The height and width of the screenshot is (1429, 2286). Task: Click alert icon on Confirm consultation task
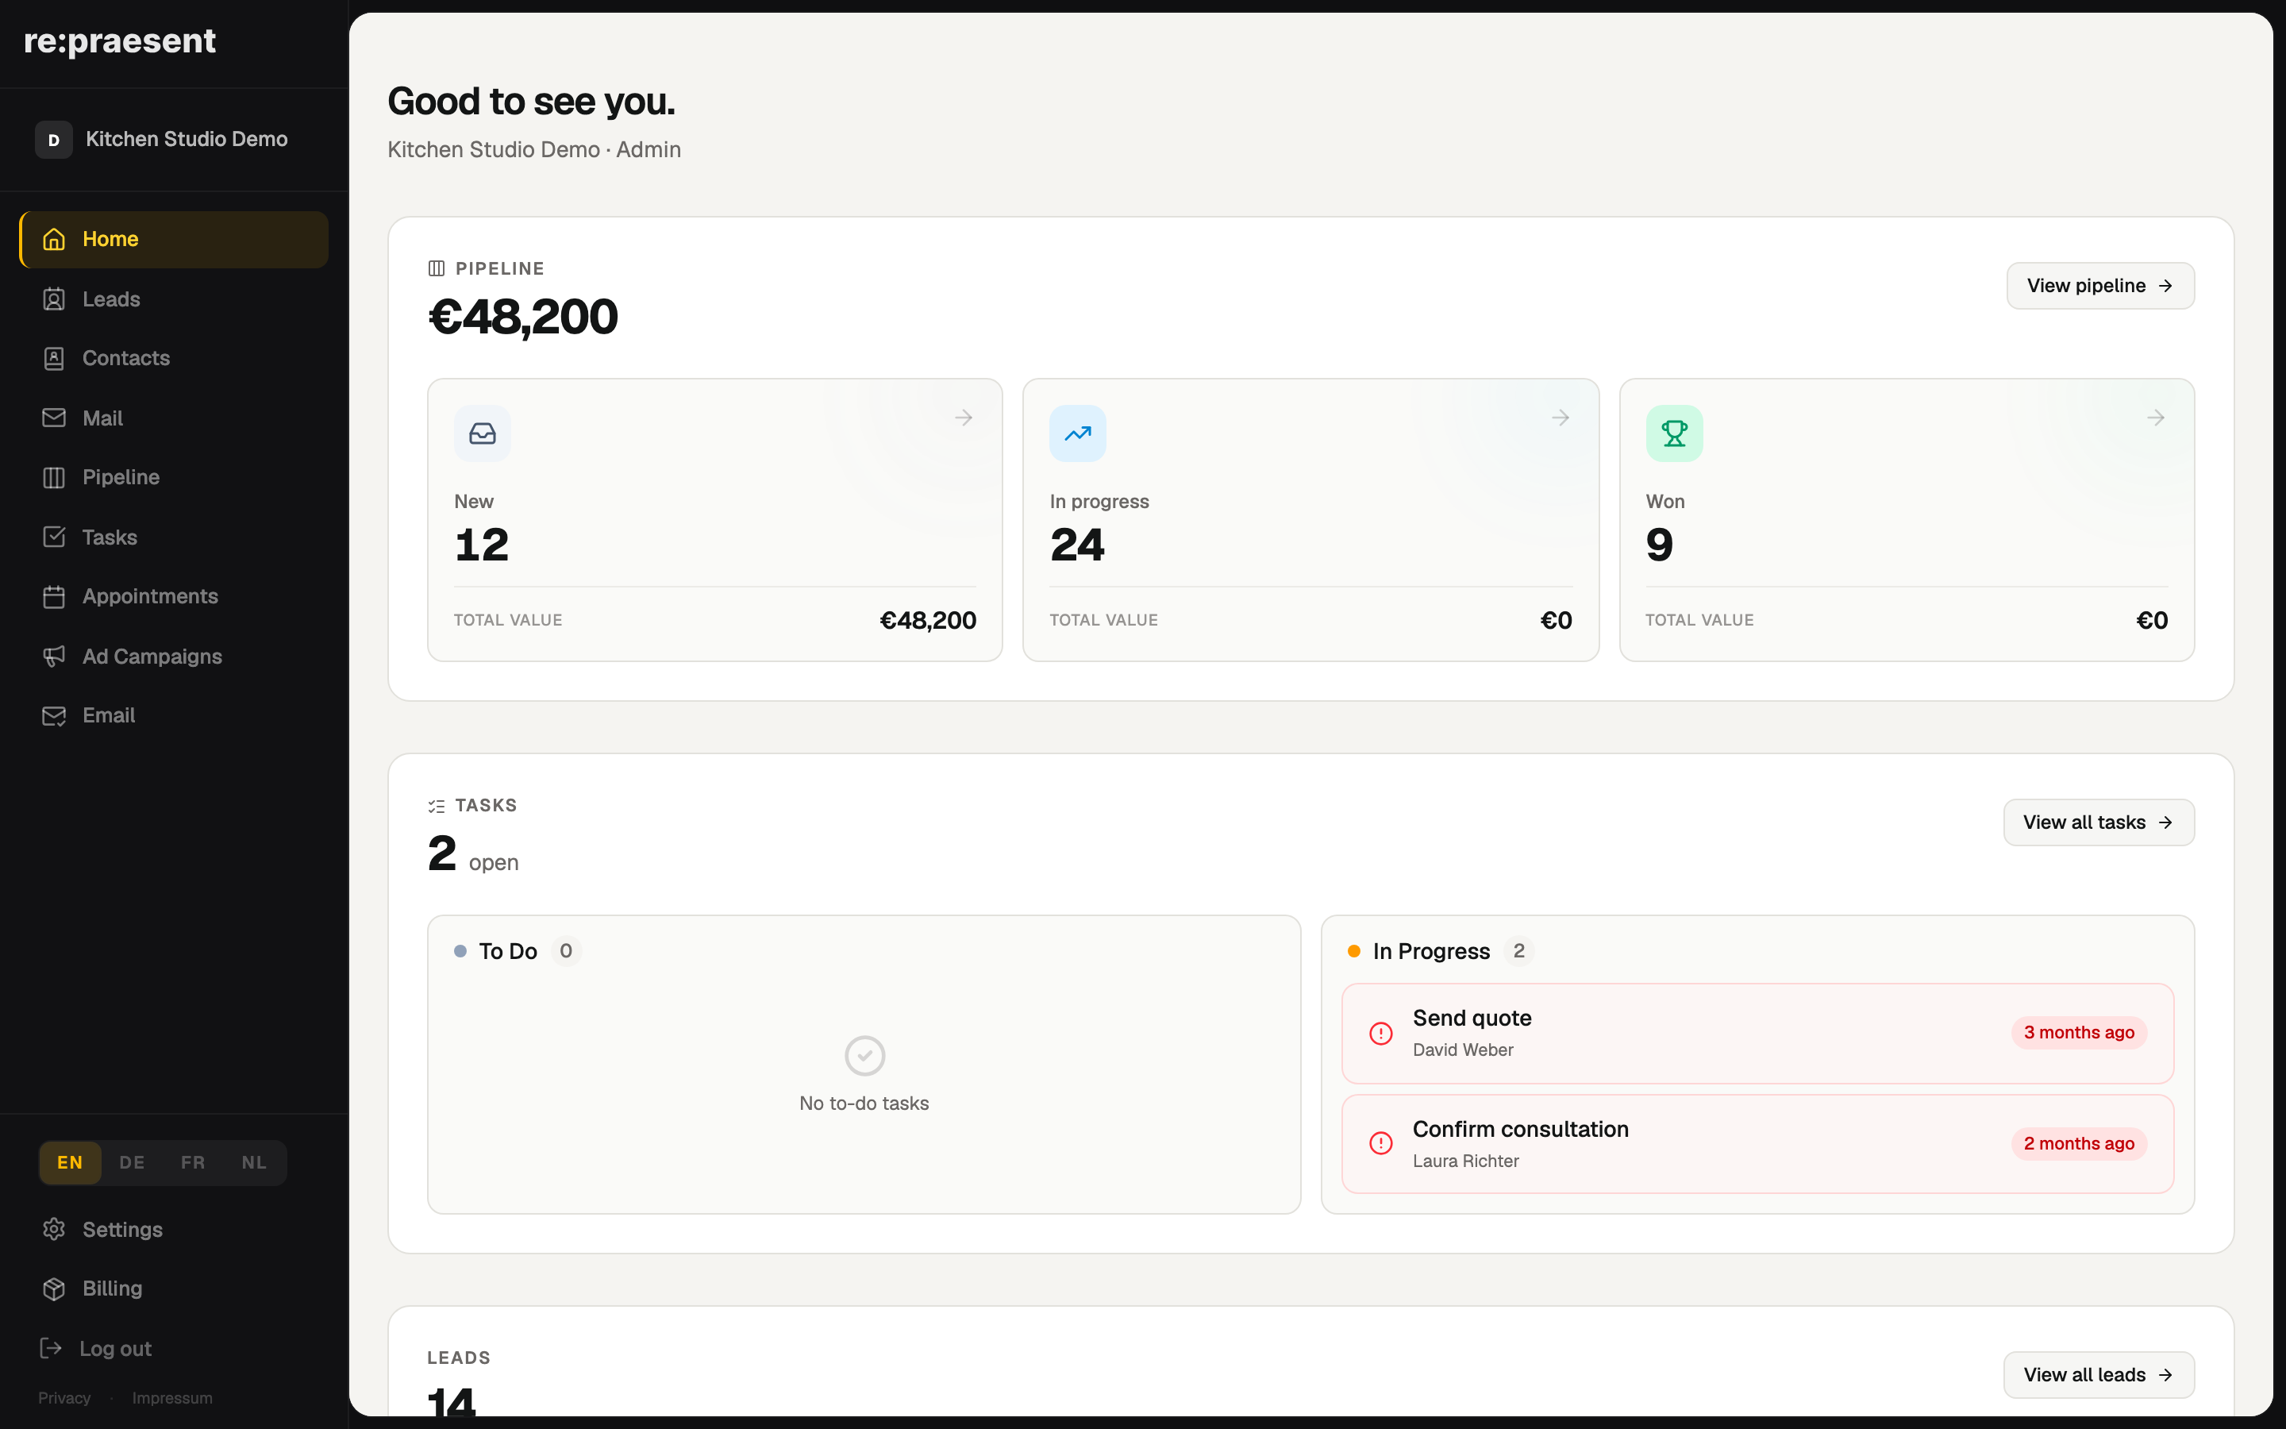click(1381, 1143)
